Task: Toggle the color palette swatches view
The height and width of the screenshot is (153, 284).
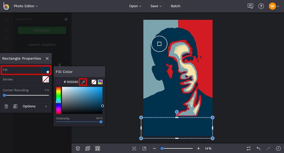Action: tap(100, 82)
